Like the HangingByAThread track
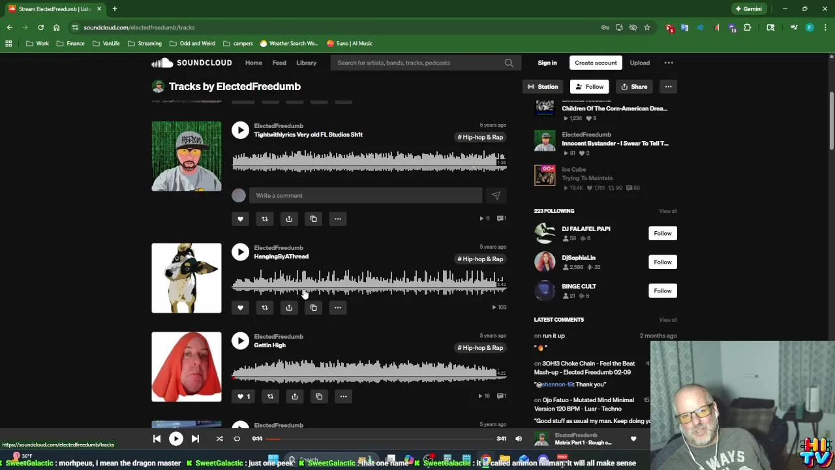Viewport: 835px width, 470px height. click(x=240, y=307)
